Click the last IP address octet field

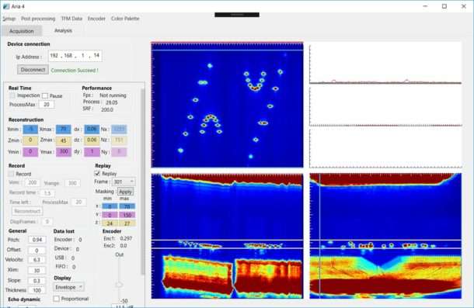tap(96, 56)
